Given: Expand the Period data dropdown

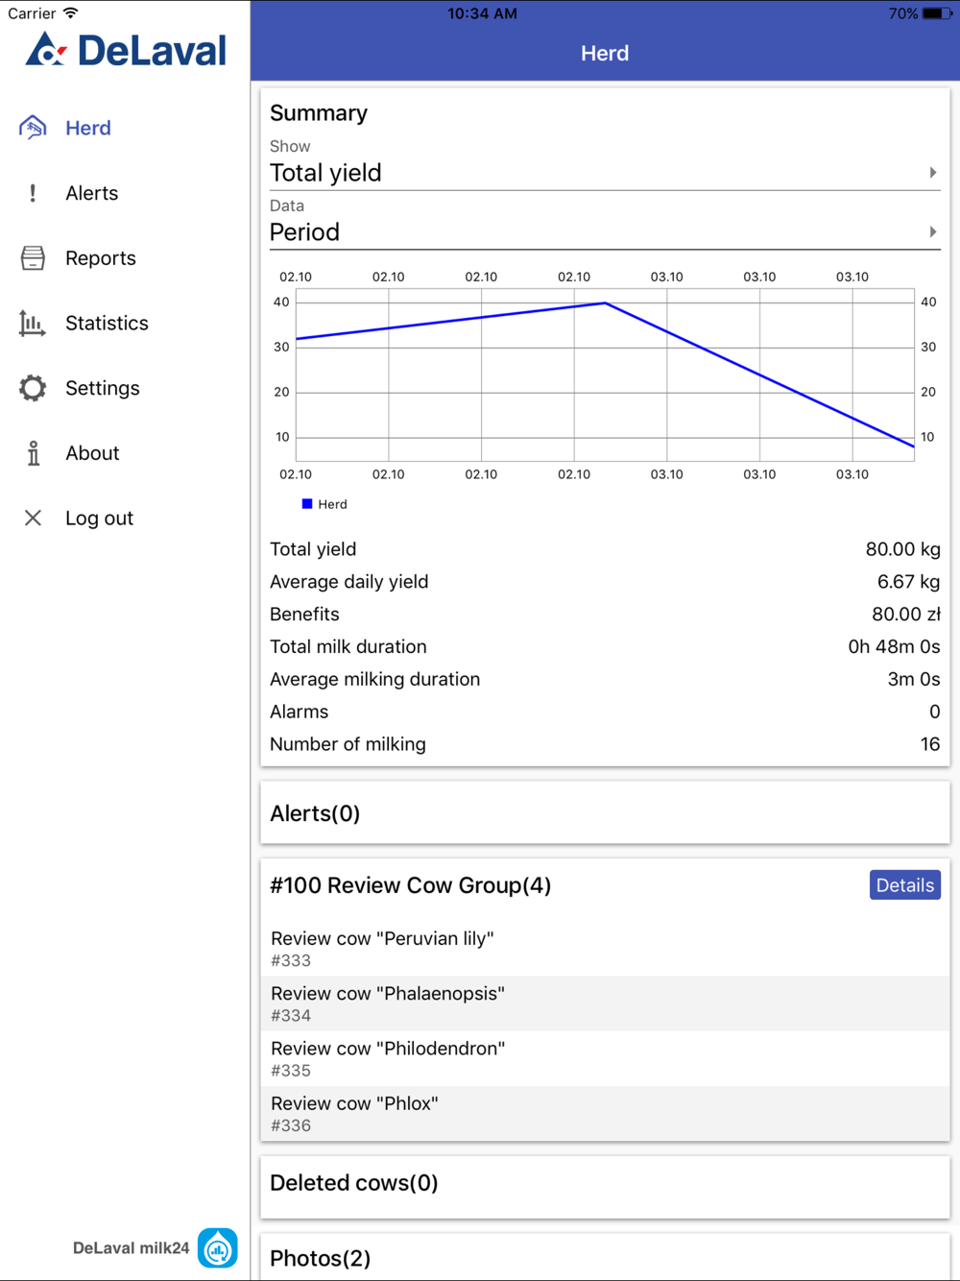Looking at the screenshot, I should point(605,232).
